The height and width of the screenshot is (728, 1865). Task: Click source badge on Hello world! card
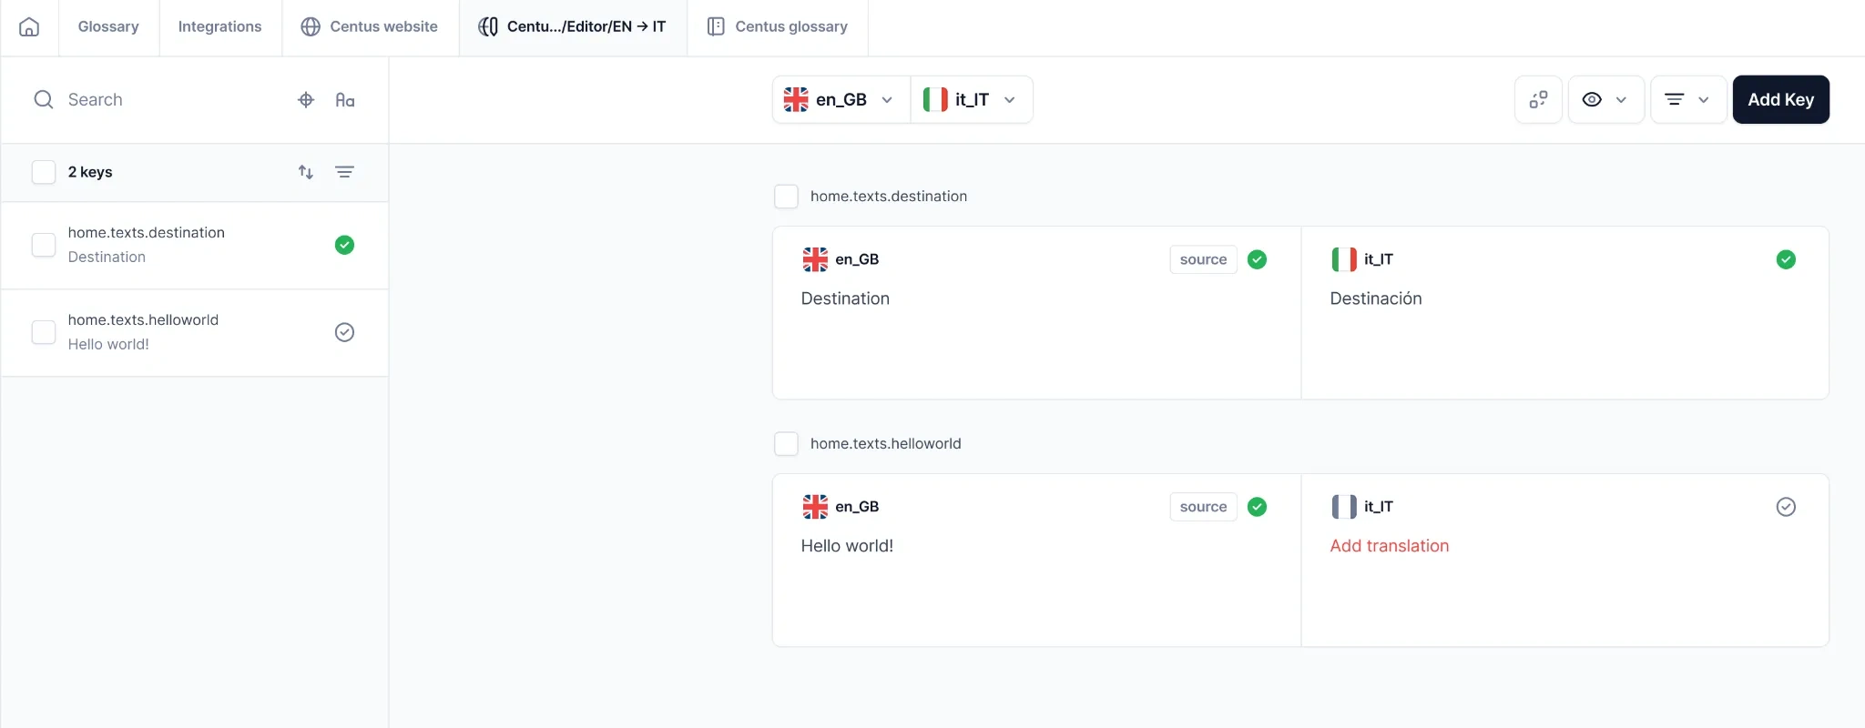click(1203, 507)
